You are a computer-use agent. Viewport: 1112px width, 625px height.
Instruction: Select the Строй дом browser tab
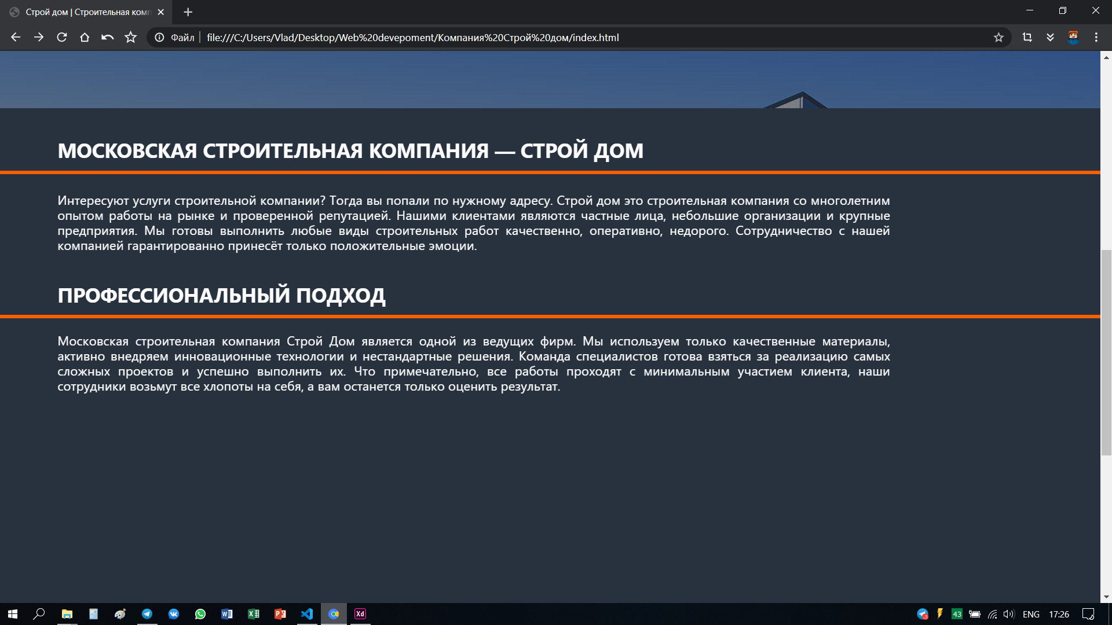pyautogui.click(x=87, y=12)
